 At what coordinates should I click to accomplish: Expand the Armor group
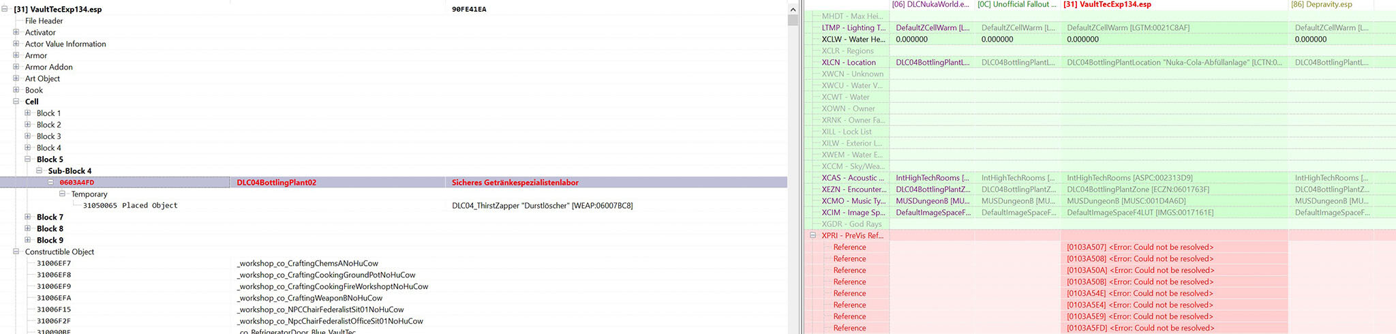[16, 55]
